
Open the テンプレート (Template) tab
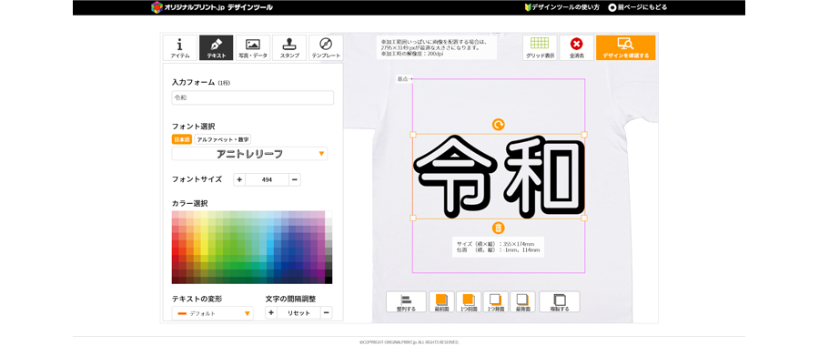point(326,47)
